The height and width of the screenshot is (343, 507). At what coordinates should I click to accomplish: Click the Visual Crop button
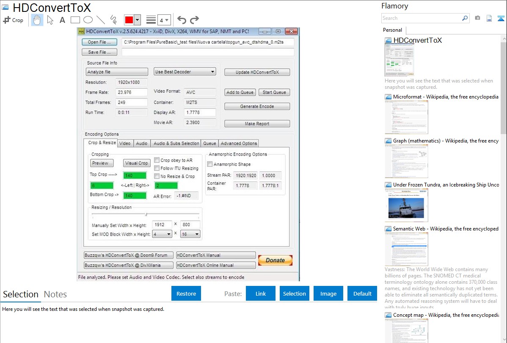point(136,163)
